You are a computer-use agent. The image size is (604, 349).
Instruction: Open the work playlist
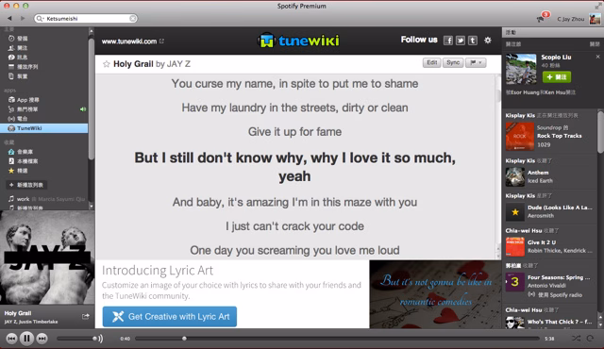23,199
